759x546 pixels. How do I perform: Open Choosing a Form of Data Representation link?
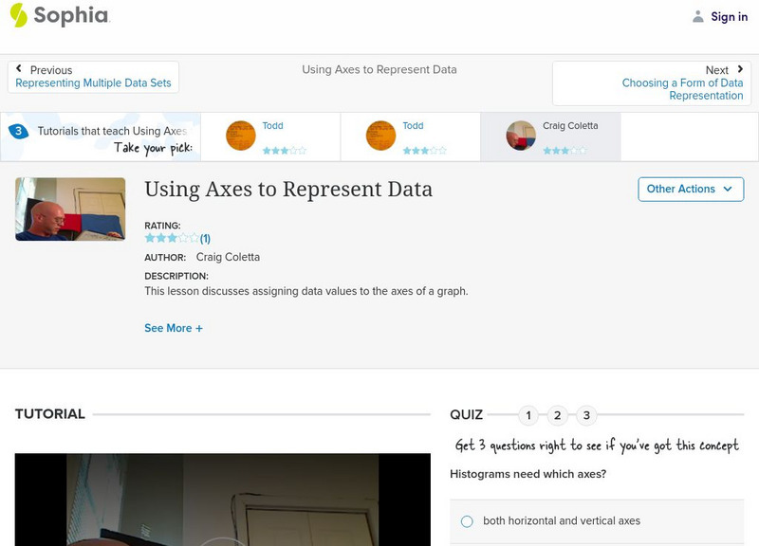[x=682, y=89]
